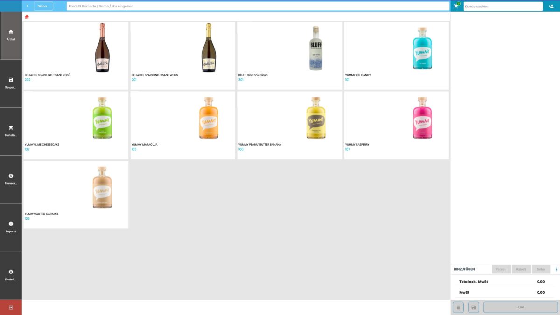Image resolution: width=560 pixels, height=315 pixels.
Task: Open the Artikel section in the sidebar
Action: [10, 35]
